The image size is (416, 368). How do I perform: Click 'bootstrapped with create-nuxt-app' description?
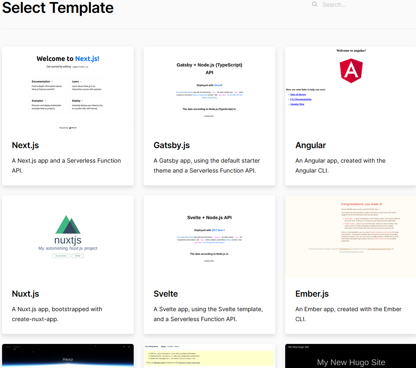click(57, 314)
